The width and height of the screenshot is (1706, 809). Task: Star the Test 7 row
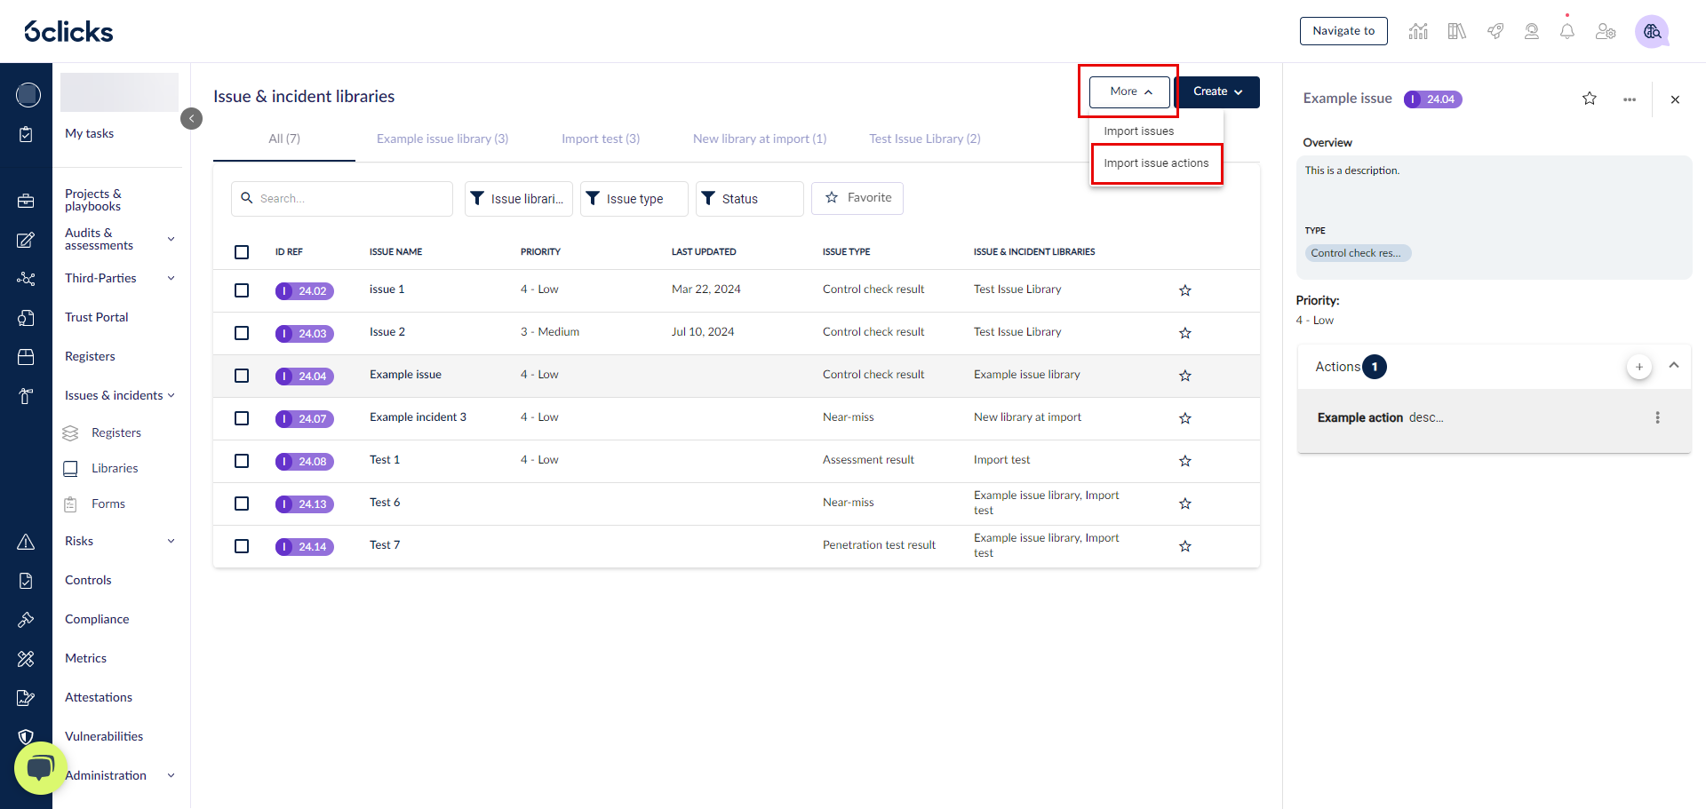[x=1185, y=546]
